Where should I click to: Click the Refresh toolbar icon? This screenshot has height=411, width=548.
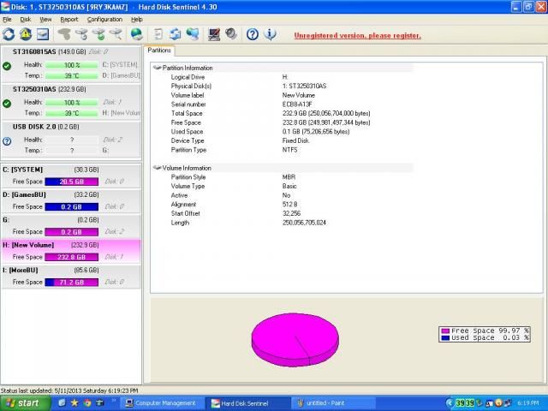click(9, 34)
